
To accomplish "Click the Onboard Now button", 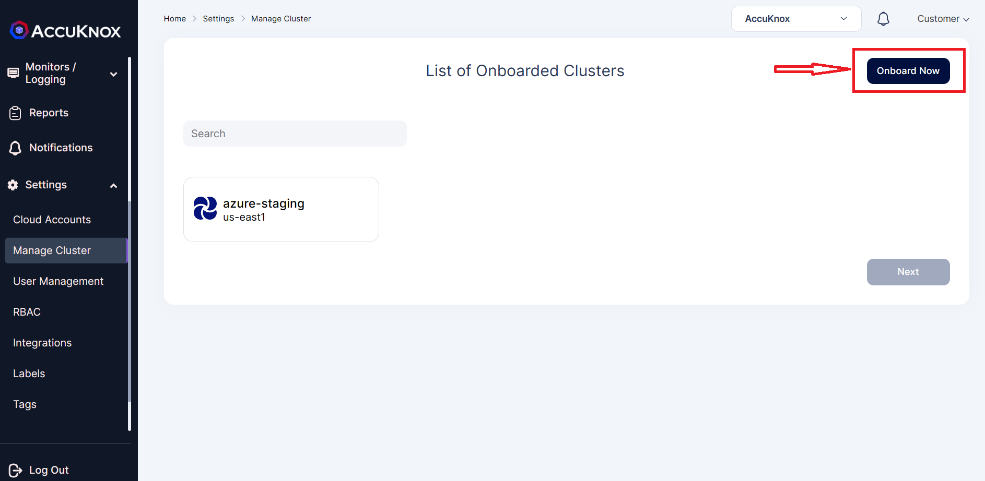I will tap(908, 71).
